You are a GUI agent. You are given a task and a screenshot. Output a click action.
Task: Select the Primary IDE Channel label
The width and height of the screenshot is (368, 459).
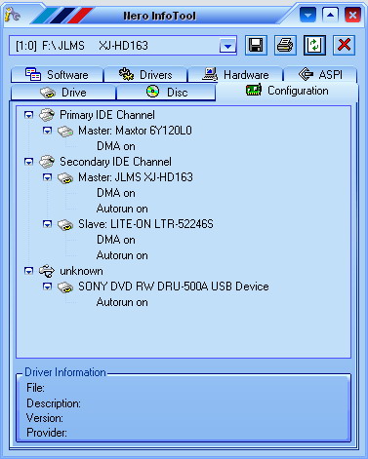107,115
